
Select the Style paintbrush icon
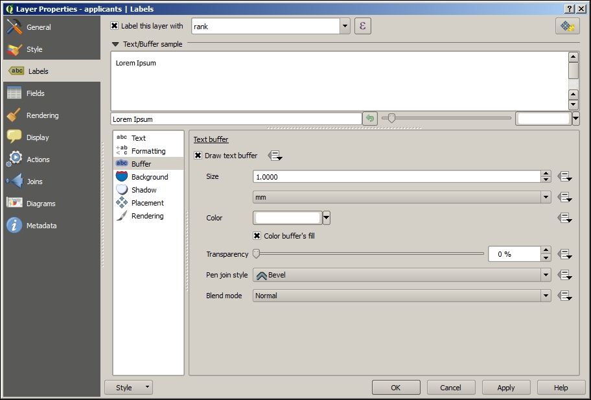pos(14,49)
